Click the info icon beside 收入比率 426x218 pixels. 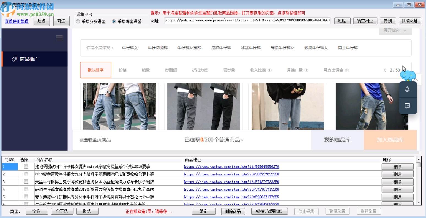click(x=270, y=70)
